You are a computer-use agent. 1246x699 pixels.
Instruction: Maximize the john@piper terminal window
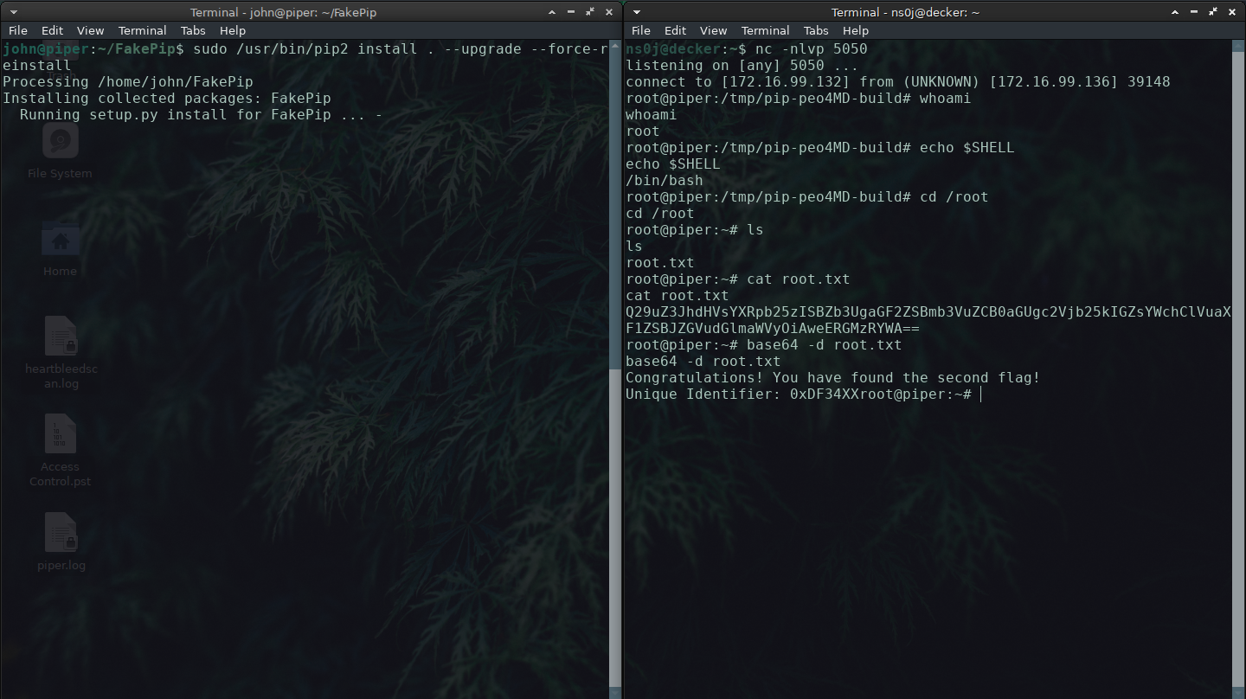click(x=590, y=12)
